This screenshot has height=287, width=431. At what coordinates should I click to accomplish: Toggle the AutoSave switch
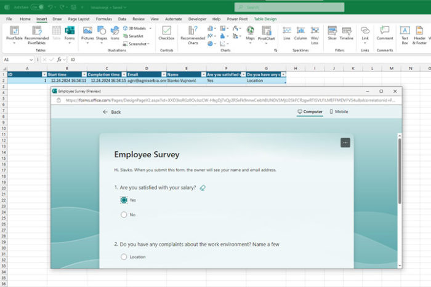pos(38,7)
